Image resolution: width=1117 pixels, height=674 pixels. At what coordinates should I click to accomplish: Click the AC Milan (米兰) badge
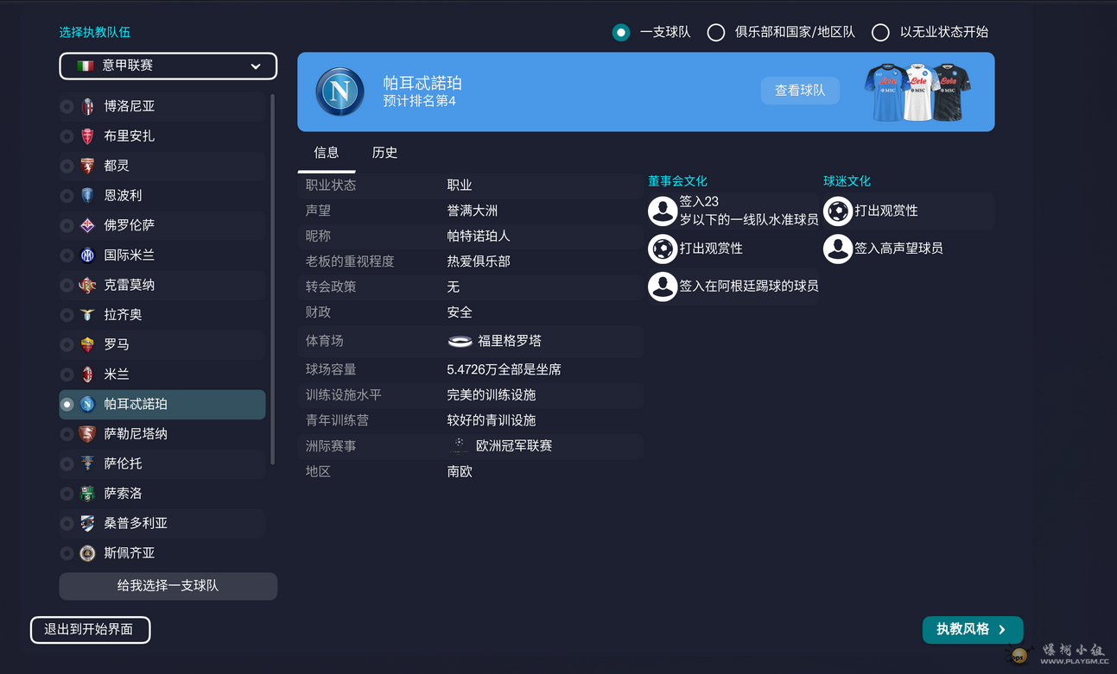[87, 375]
